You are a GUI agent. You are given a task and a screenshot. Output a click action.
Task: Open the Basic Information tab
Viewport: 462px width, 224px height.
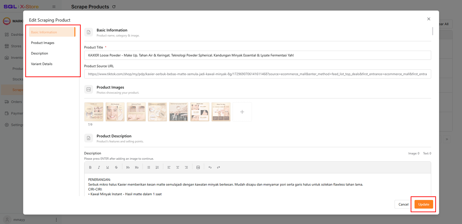click(52, 32)
